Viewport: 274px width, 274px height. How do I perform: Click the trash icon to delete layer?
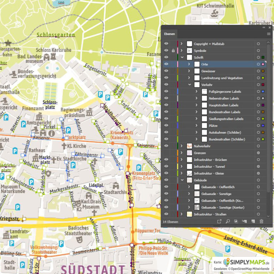(x=262, y=222)
